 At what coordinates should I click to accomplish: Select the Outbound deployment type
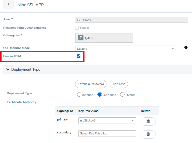click(99, 95)
